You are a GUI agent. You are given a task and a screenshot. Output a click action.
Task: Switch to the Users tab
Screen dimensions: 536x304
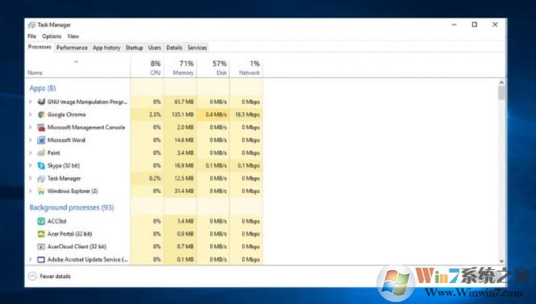pos(154,48)
